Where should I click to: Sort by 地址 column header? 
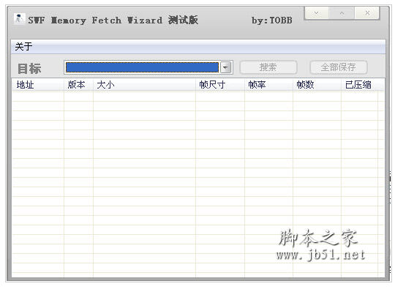point(38,85)
